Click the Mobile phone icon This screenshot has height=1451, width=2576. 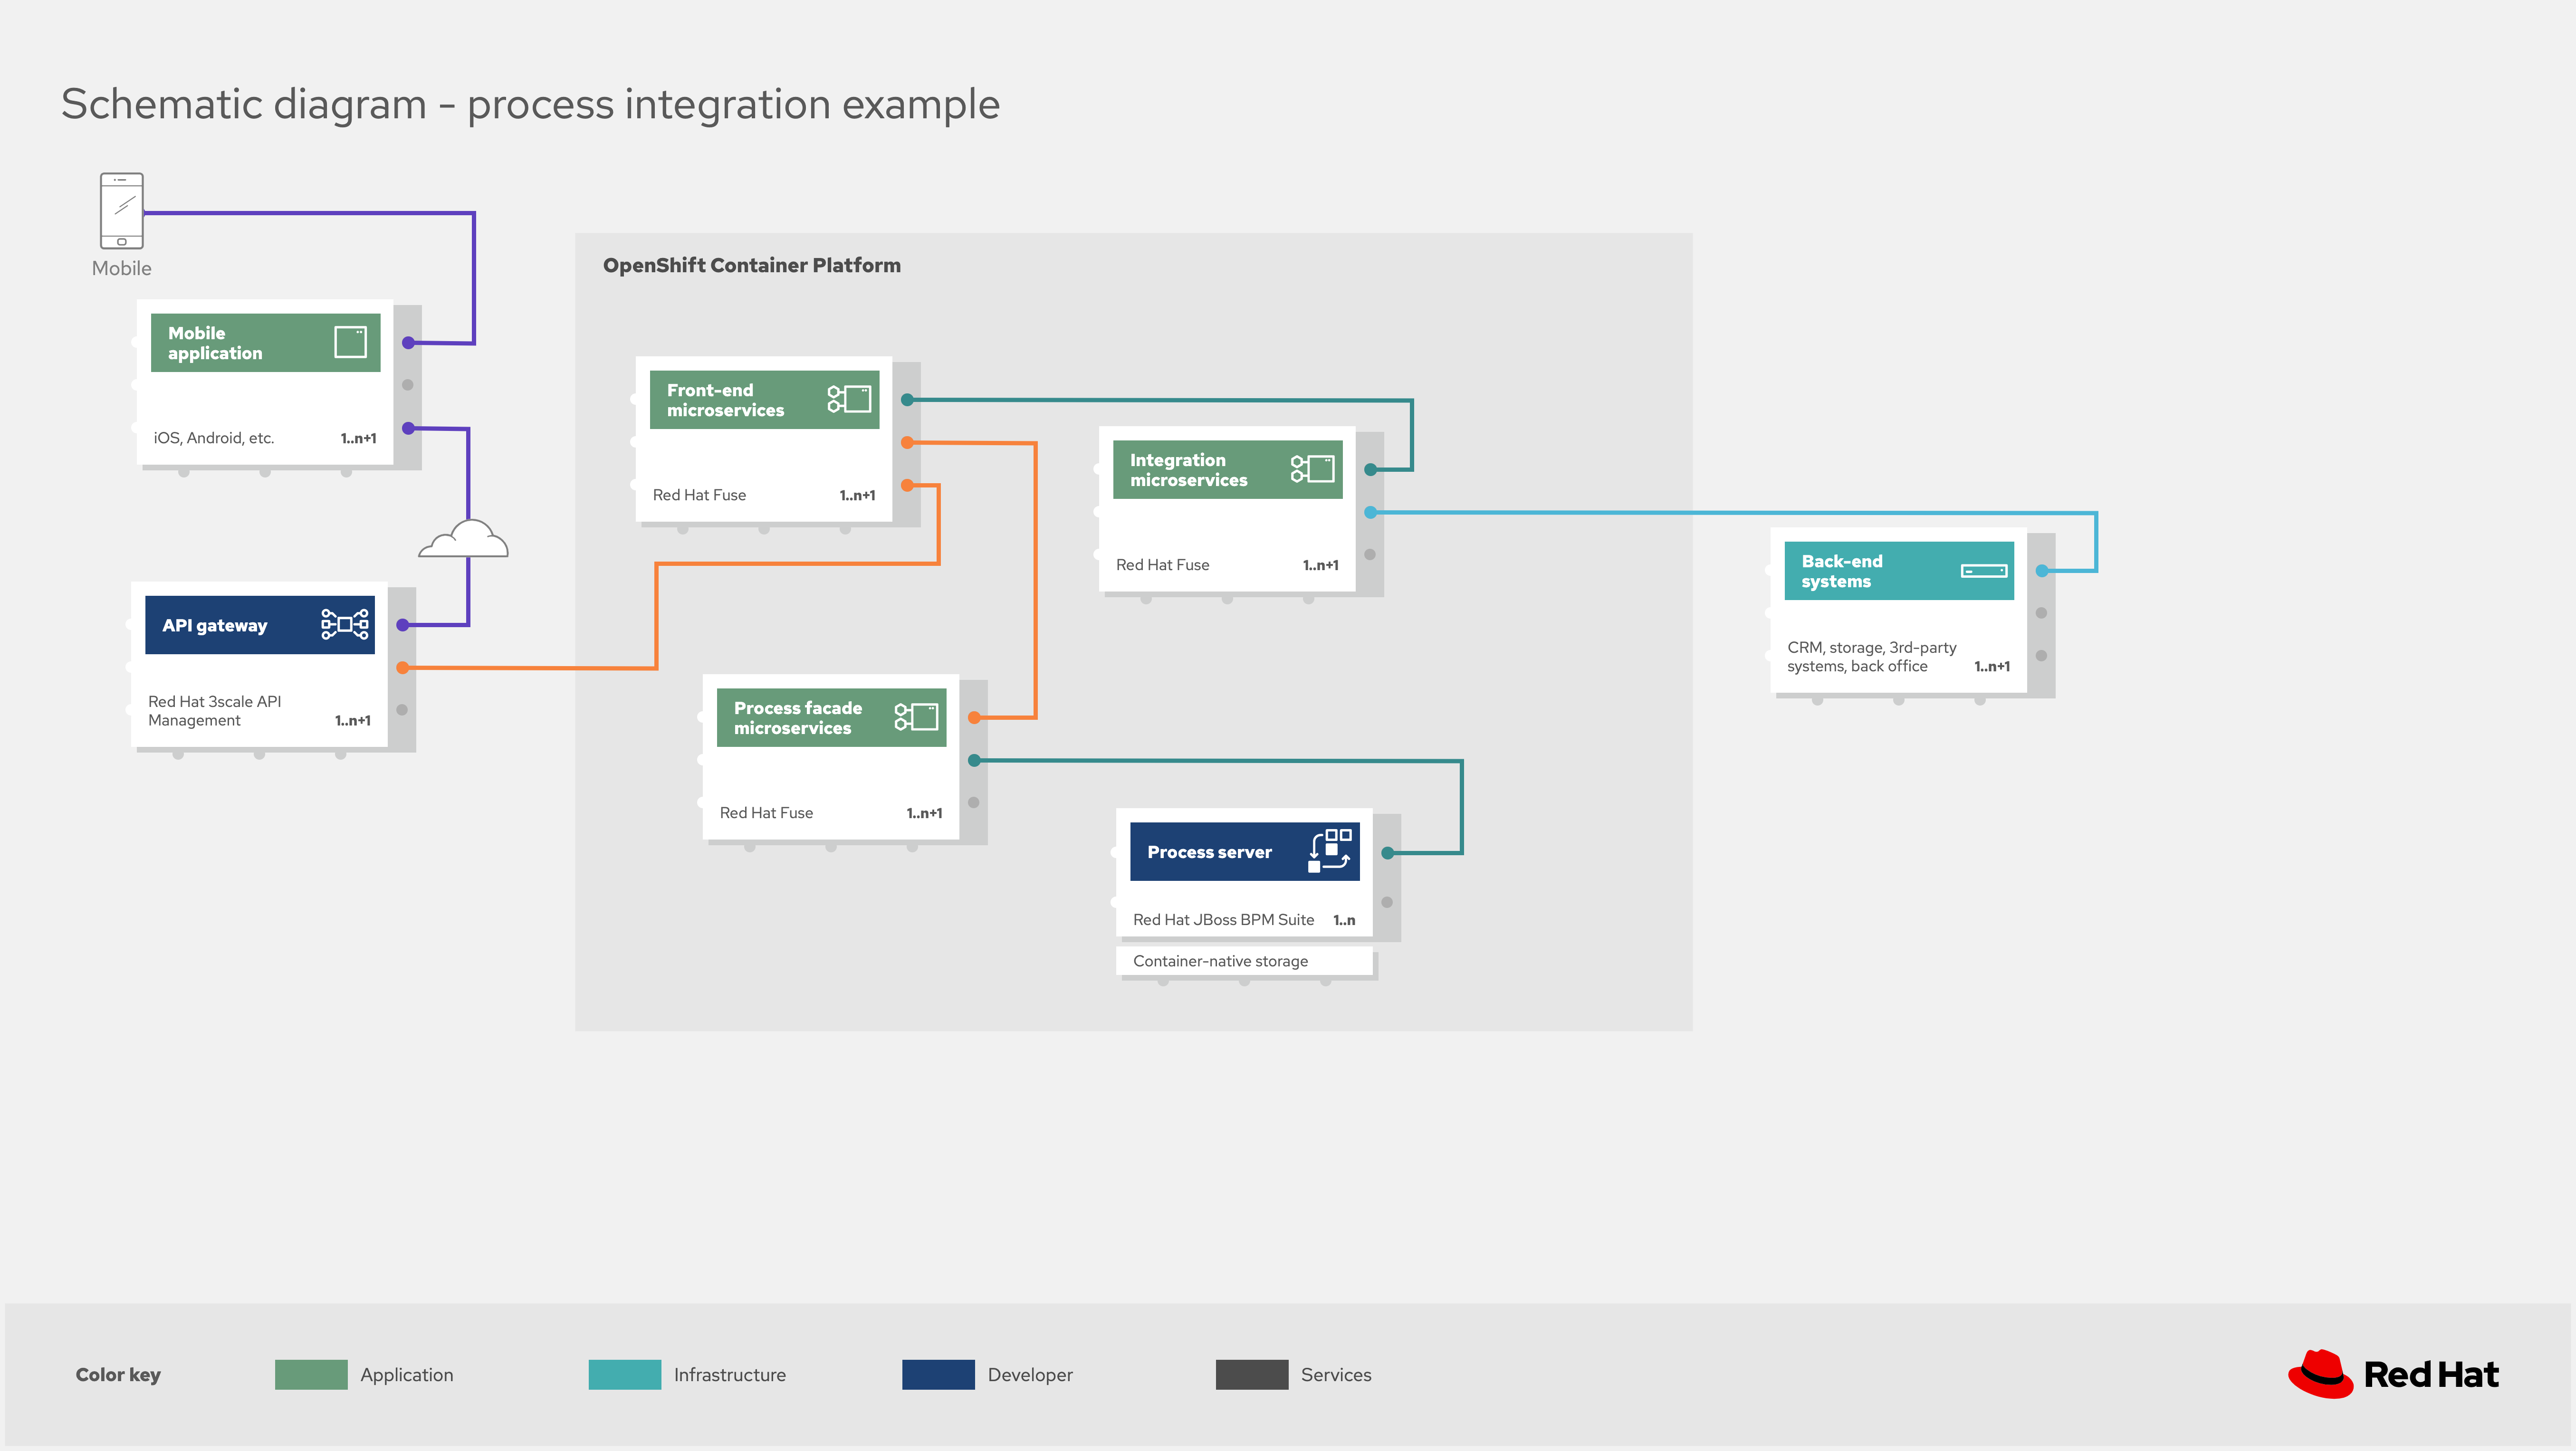(122, 211)
